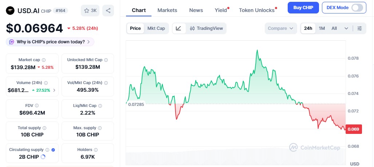The height and width of the screenshot is (167, 374).
Task: Click Buy CHIP button
Action: 303,8
